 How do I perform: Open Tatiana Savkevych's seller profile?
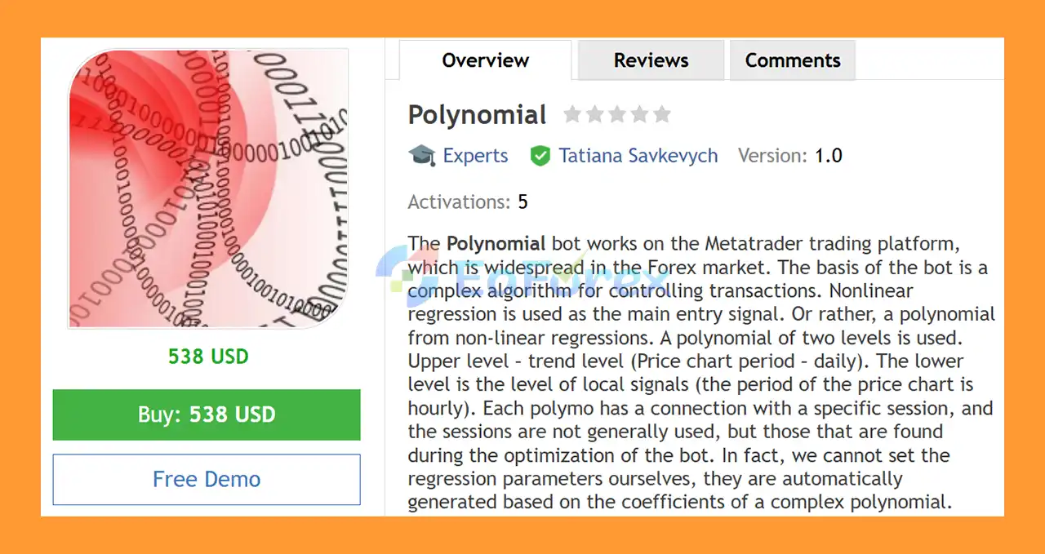point(638,155)
